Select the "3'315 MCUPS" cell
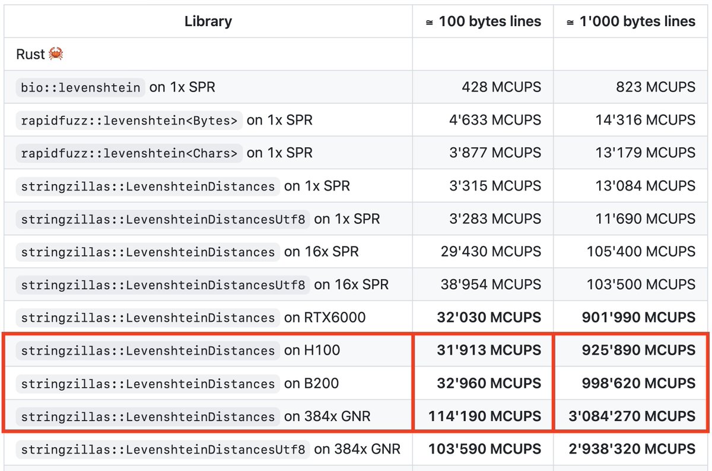 (484, 186)
